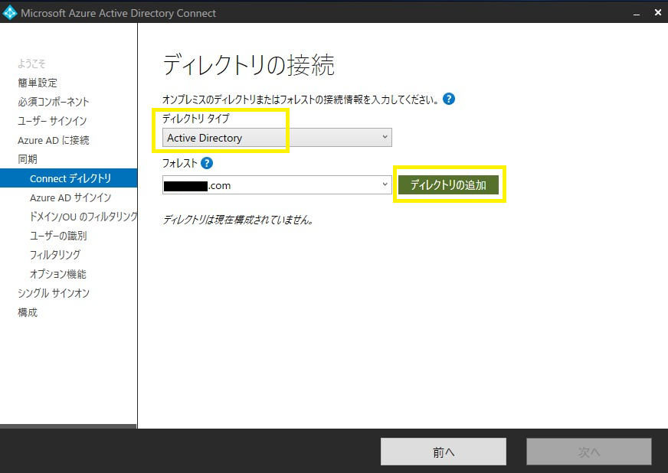Viewport: 668px width, 473px height.
Task: Select ようこそ in the sidebar
Action: tap(31, 64)
